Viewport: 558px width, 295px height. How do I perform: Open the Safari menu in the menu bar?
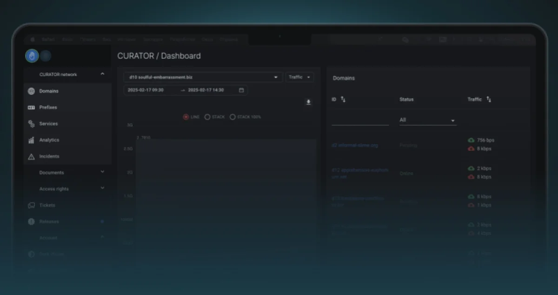click(x=48, y=40)
